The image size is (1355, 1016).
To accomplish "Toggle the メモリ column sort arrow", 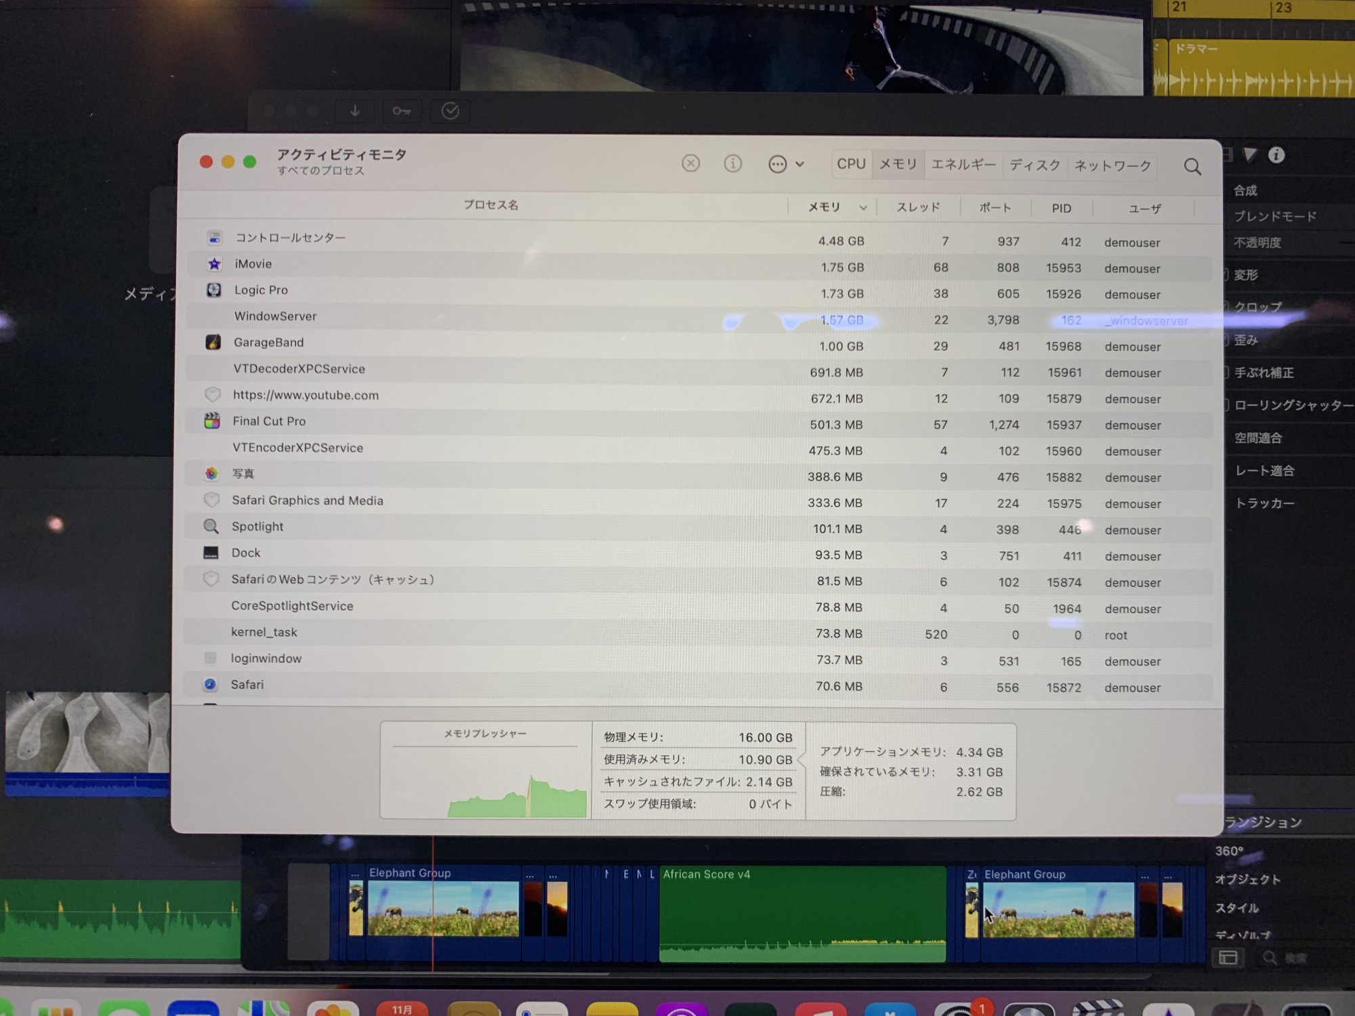I will pos(862,208).
